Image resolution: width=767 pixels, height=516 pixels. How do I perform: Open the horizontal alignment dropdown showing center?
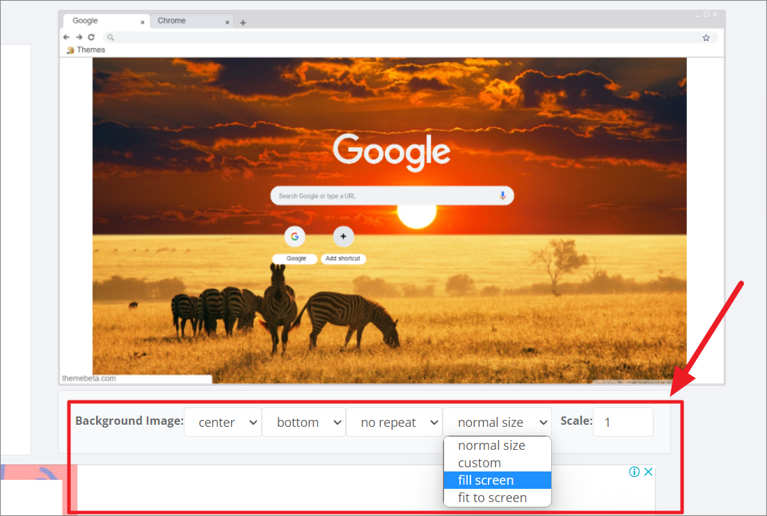[223, 421]
